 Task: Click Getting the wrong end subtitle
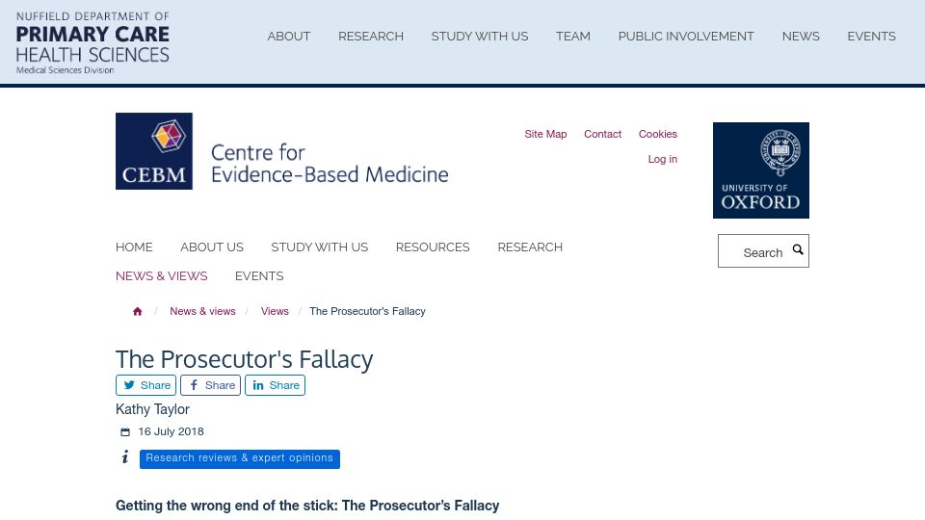[x=307, y=506]
